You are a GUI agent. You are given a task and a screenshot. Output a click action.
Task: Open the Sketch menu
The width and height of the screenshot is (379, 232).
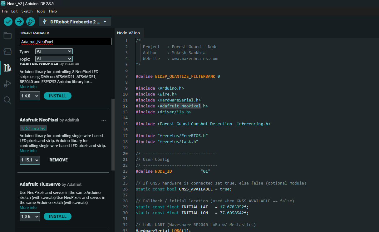tap(27, 11)
